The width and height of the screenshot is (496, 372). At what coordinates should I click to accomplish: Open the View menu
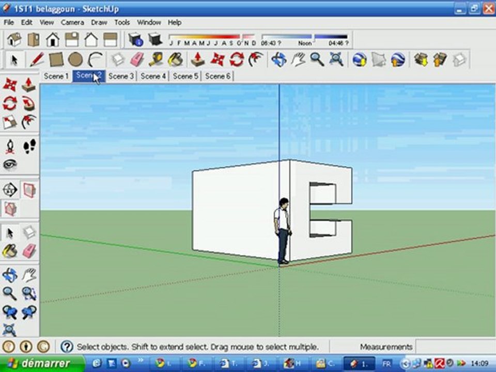[47, 22]
